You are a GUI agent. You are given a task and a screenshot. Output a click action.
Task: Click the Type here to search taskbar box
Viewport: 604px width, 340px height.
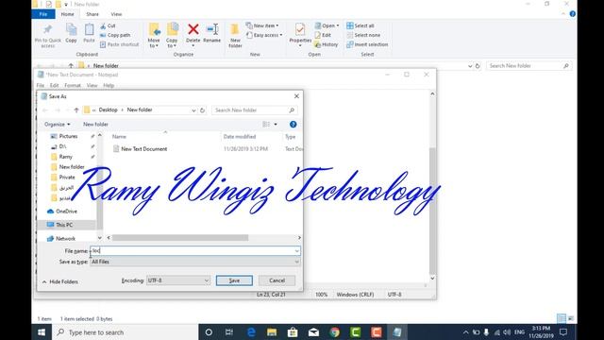(x=125, y=332)
